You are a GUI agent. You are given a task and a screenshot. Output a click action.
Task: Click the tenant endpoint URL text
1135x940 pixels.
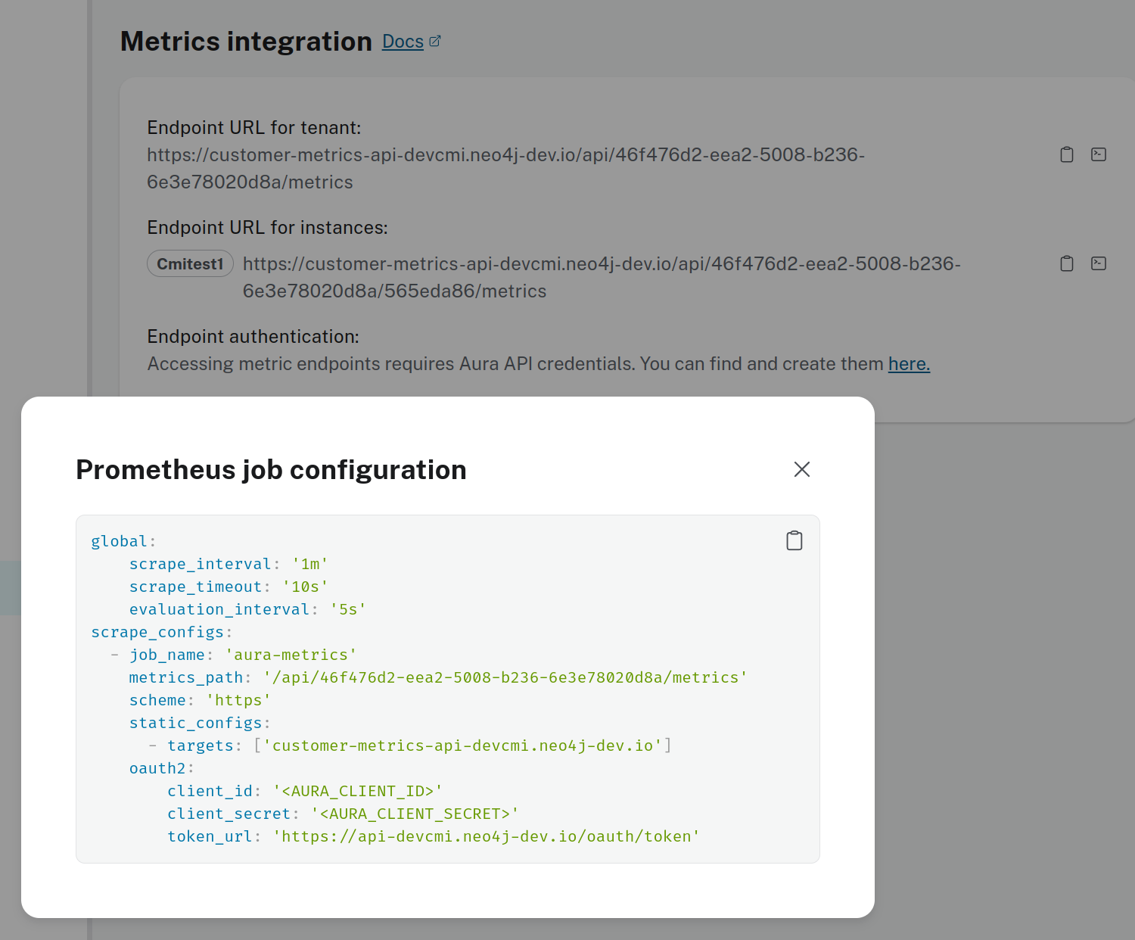pyautogui.click(x=505, y=168)
